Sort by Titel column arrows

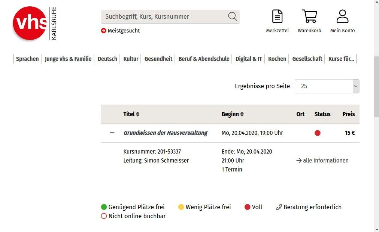(x=137, y=114)
